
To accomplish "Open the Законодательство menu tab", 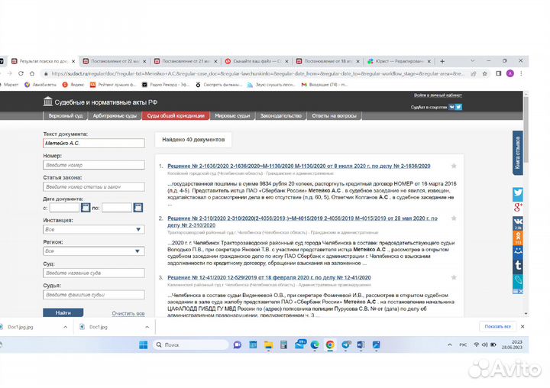I will (x=280, y=115).
